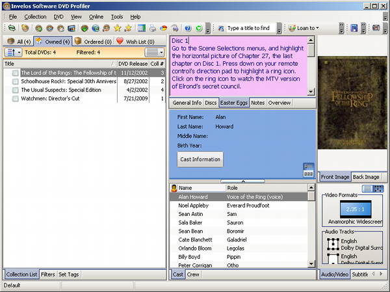
Task: Click the film frame icon at toolbar end
Action: tap(376, 28)
